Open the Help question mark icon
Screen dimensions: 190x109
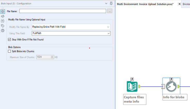3,31
